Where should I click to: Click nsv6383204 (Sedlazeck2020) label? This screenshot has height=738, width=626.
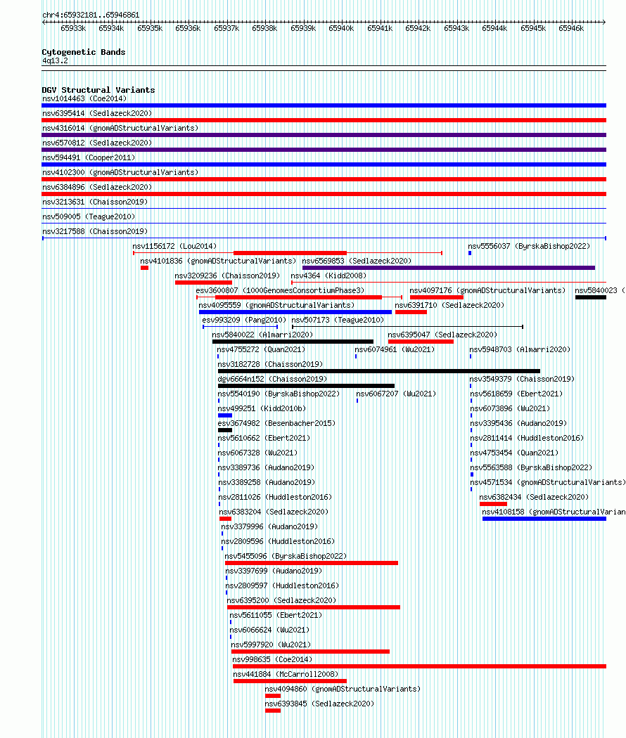click(274, 512)
